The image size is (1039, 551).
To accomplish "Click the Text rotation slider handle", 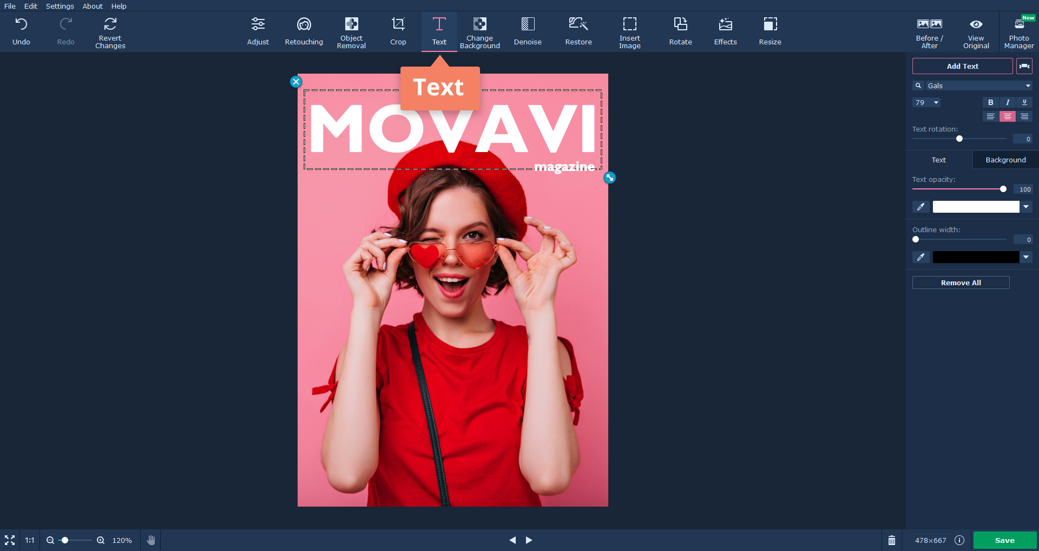I will pos(959,139).
